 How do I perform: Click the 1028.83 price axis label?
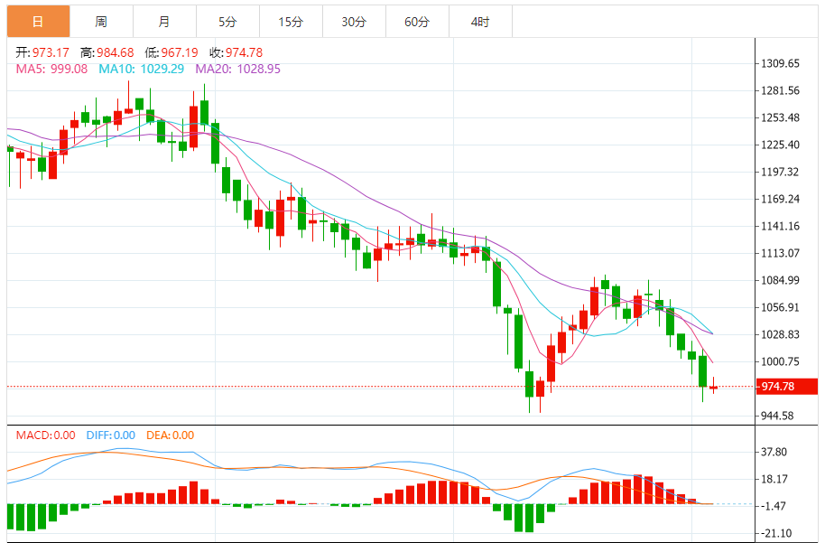tap(780, 334)
